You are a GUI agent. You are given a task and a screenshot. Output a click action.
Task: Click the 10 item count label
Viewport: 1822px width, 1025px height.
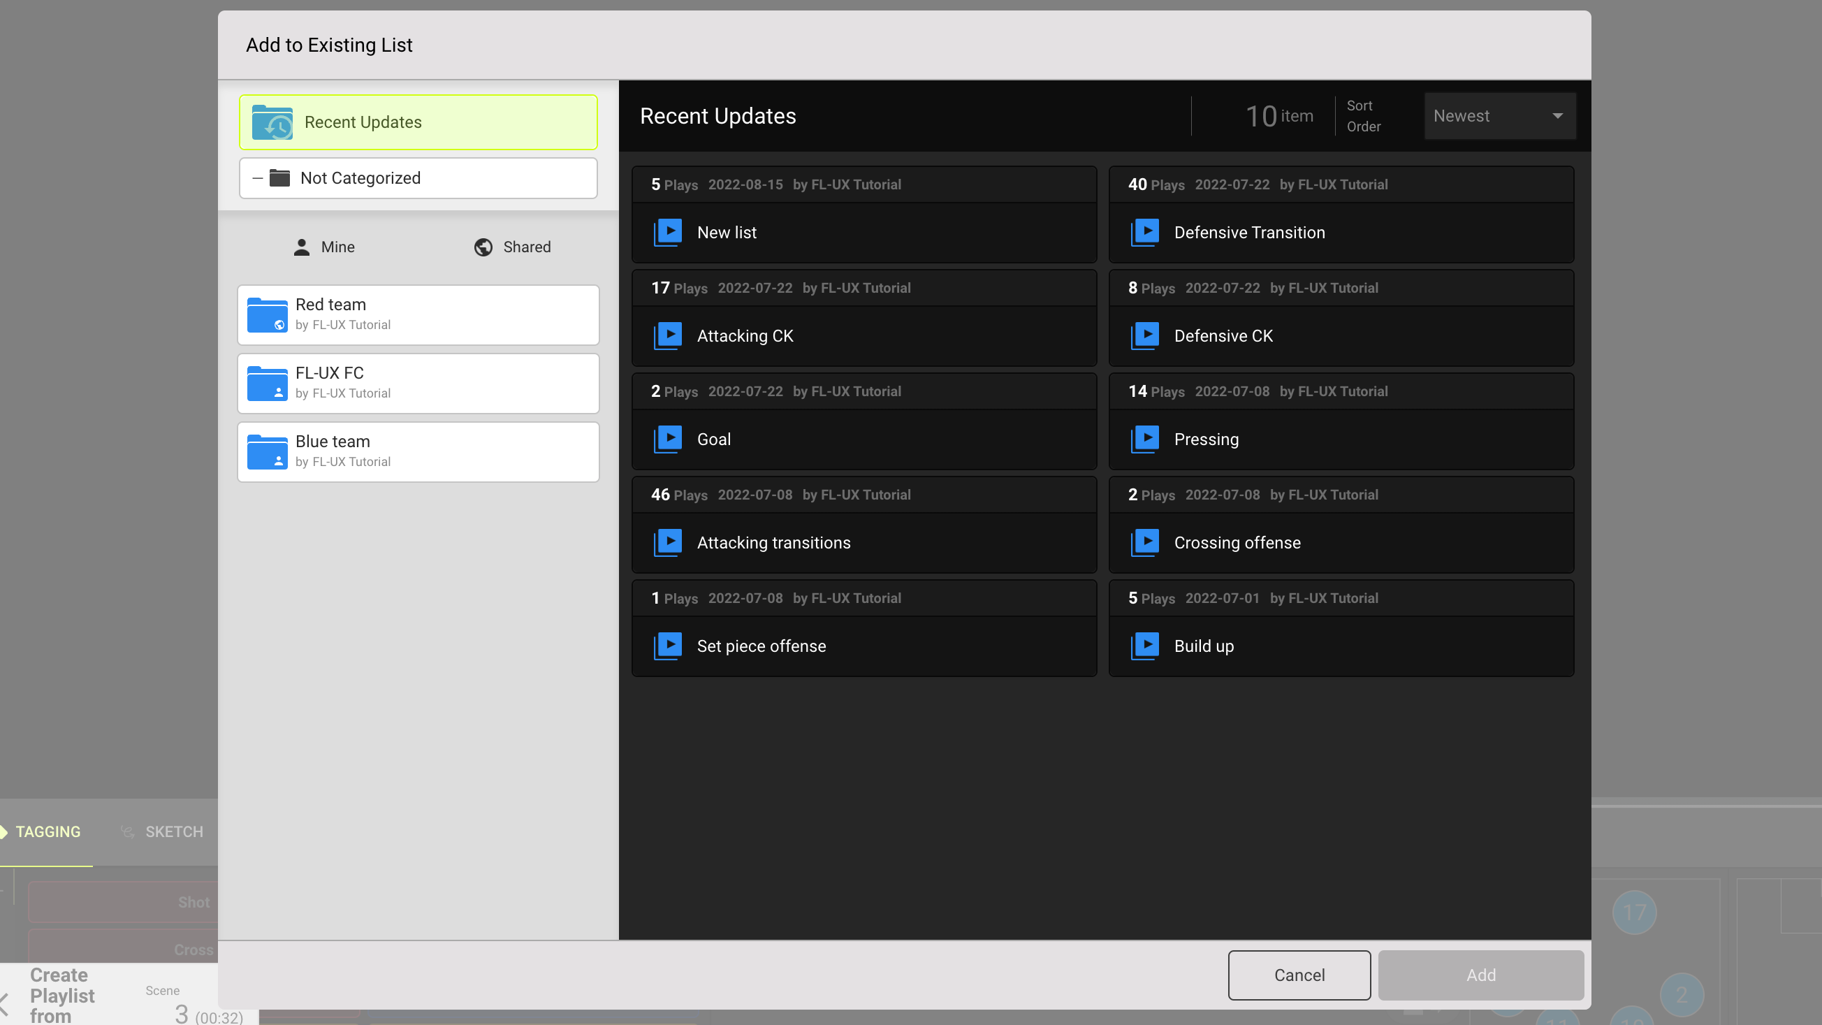coord(1279,116)
